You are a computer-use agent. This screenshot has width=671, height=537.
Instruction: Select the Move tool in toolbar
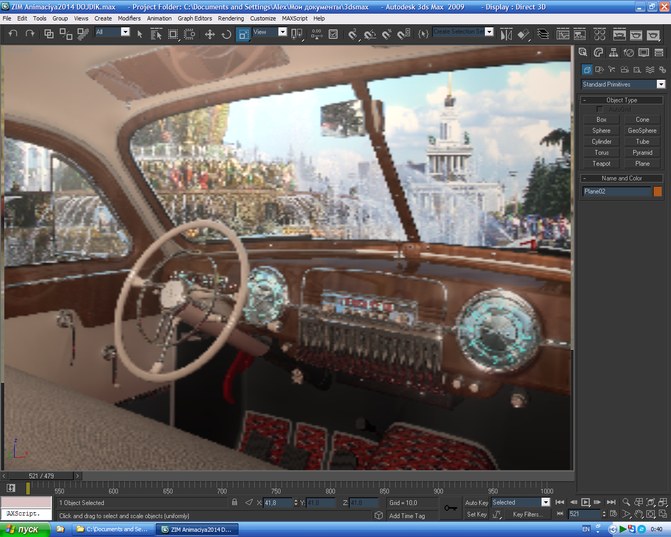pos(210,35)
